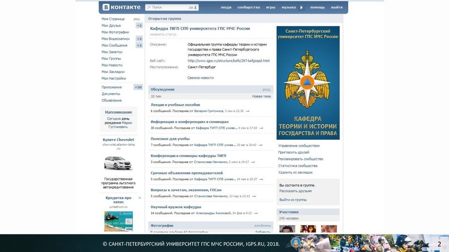The height and width of the screenshot is (252, 449).
Task: Click Удалить из закладок
Action: [296, 172]
